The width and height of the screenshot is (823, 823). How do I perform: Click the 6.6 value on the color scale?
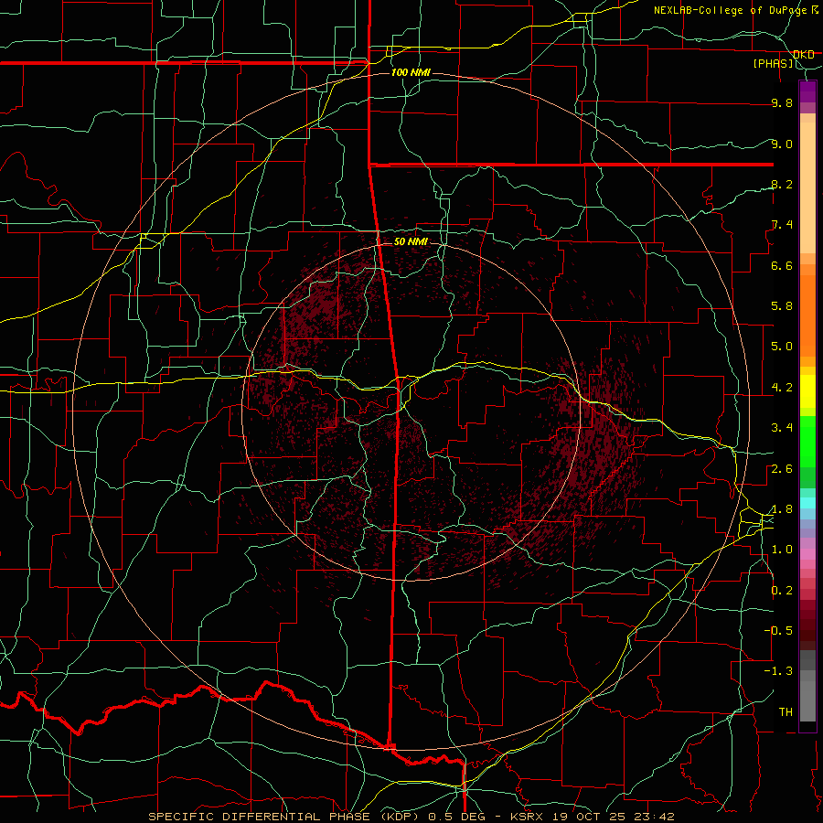(782, 265)
